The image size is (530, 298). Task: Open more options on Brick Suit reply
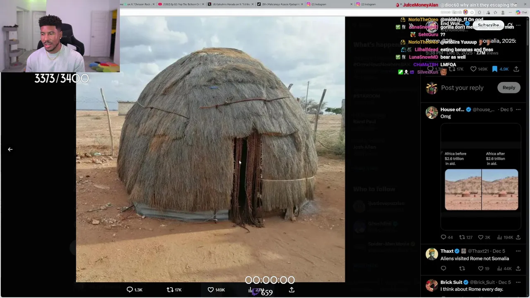click(518, 282)
